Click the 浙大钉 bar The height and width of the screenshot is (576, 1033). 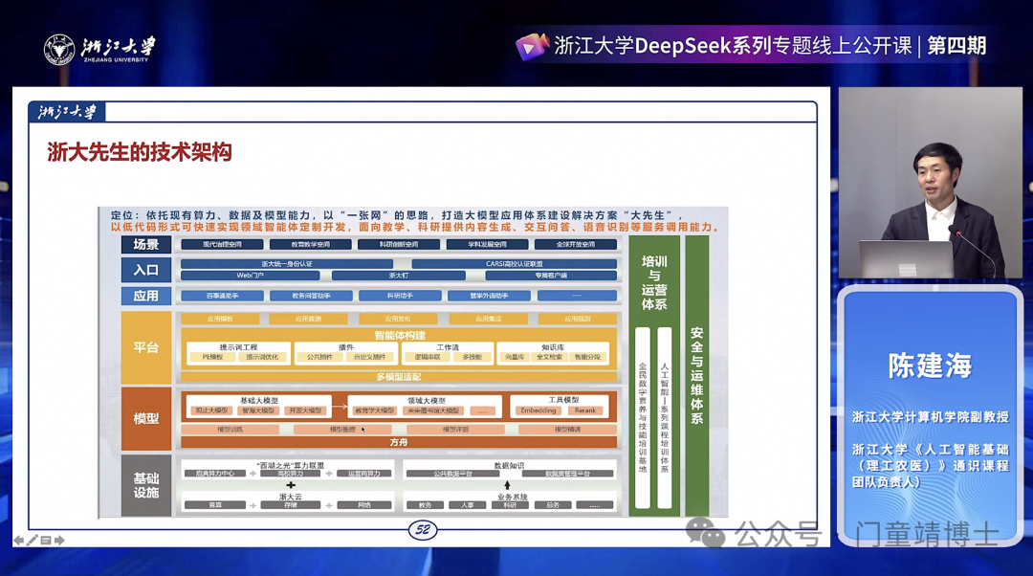(399, 276)
